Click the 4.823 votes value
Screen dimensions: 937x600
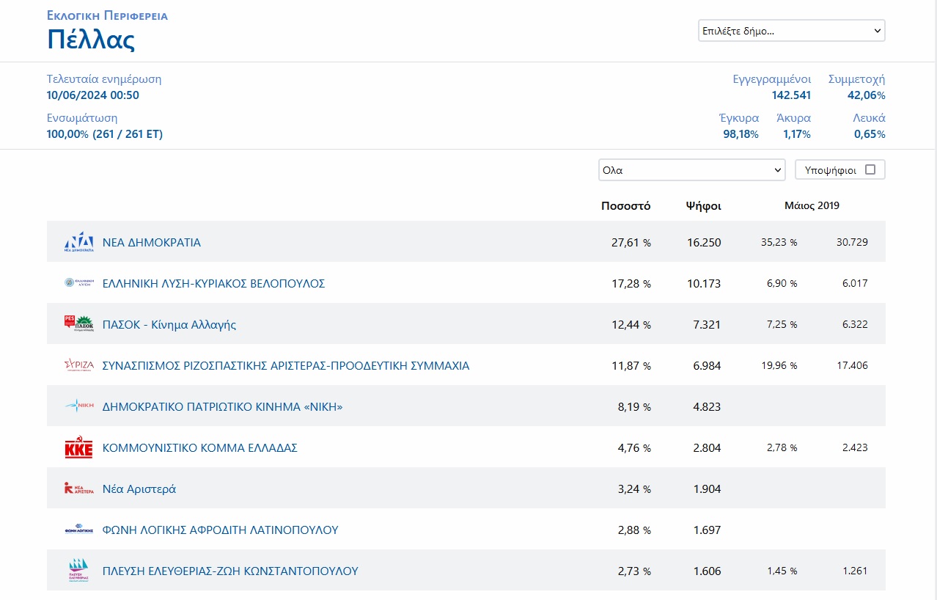tap(707, 407)
